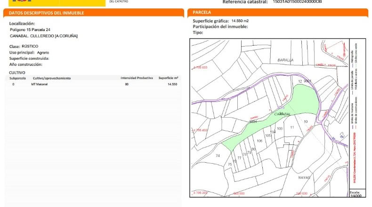Click the coordinate label "4.796.600"

[x=200, y=68]
